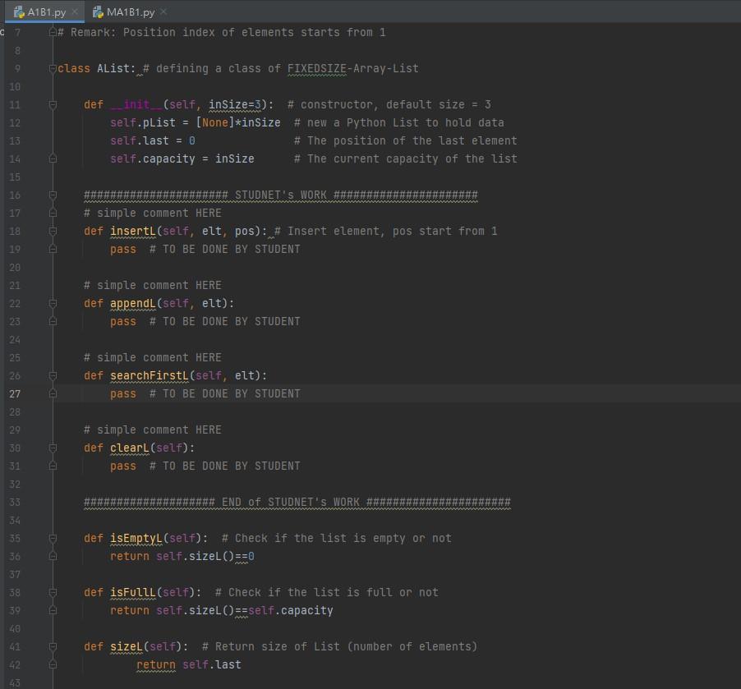Click line number 27 in the gutter
741x689 pixels.
pyautogui.click(x=15, y=393)
